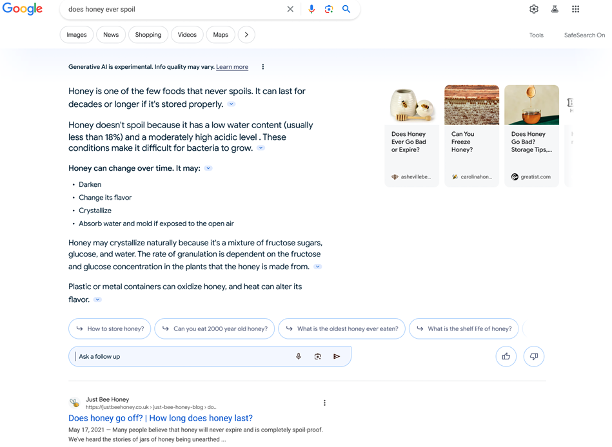Give the AI answer a thumbs down

pyautogui.click(x=533, y=356)
